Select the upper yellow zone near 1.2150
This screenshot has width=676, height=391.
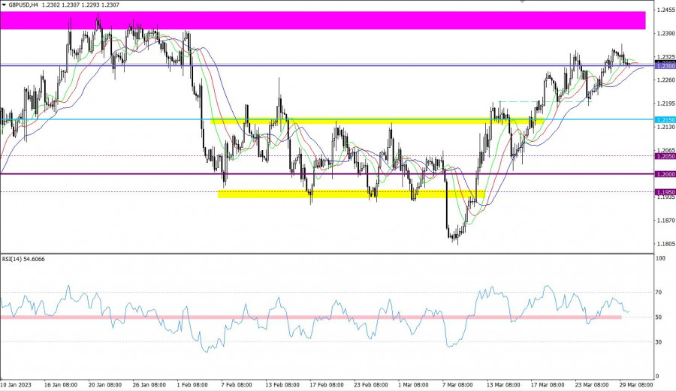click(x=376, y=120)
